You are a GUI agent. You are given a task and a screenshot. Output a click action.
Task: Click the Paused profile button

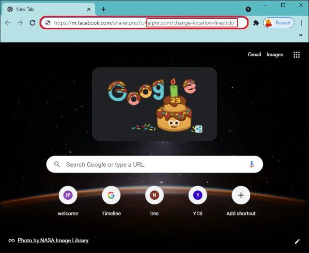click(279, 23)
